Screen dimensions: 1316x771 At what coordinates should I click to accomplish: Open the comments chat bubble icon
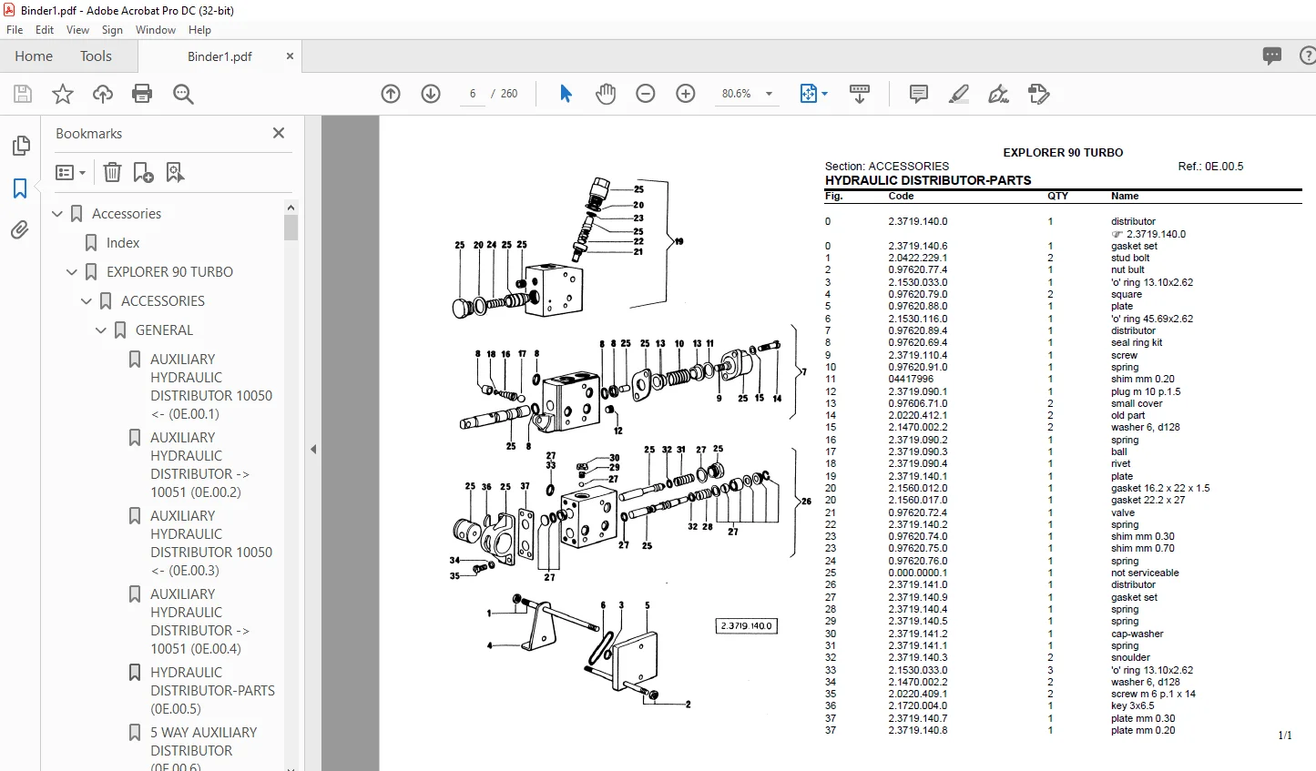click(1272, 56)
